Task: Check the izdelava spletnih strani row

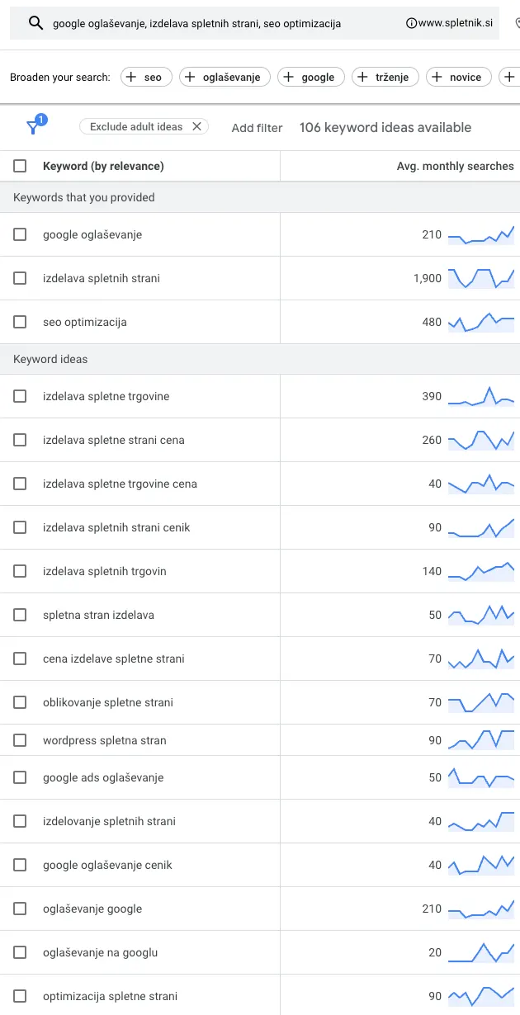Action: pyautogui.click(x=20, y=278)
